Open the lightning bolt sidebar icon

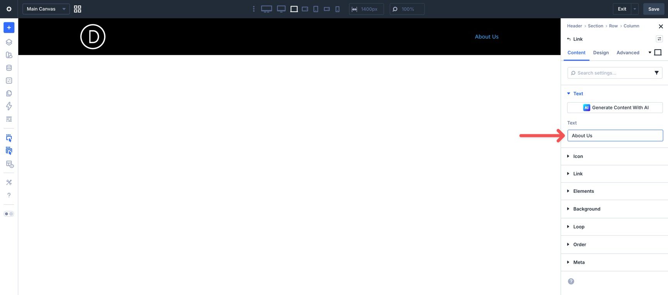point(9,106)
